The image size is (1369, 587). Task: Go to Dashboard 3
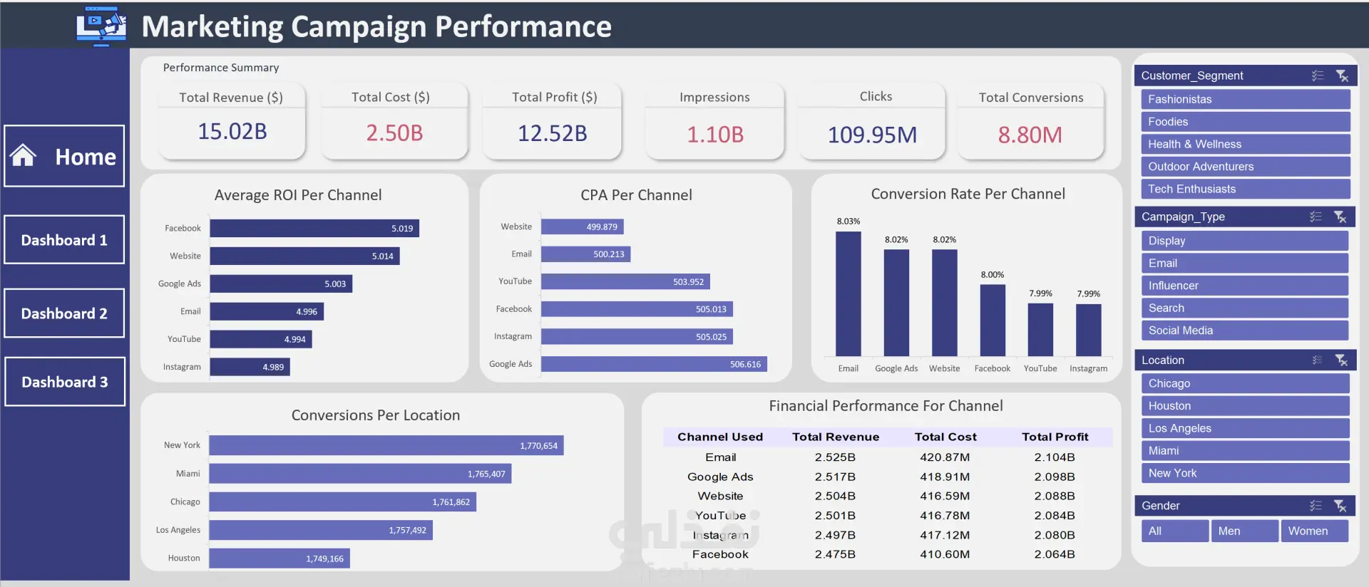[x=65, y=382]
